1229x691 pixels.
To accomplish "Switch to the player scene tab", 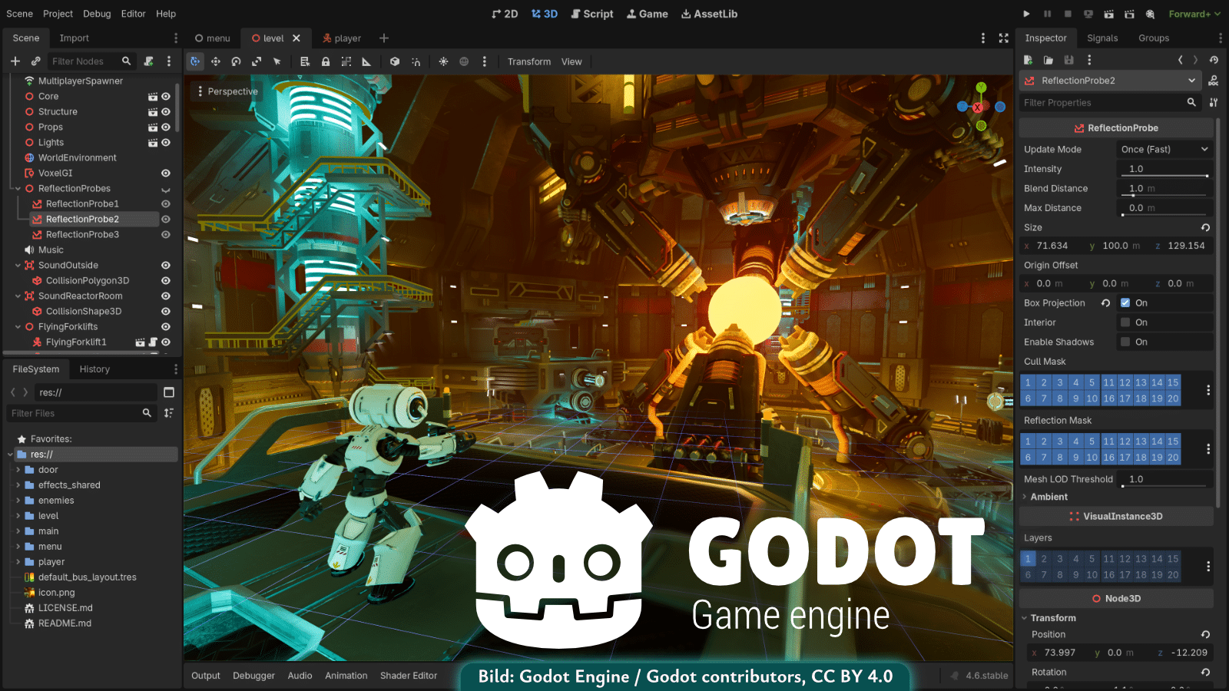I will click(x=342, y=38).
